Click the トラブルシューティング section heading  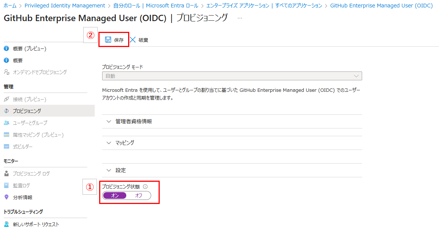click(x=23, y=211)
